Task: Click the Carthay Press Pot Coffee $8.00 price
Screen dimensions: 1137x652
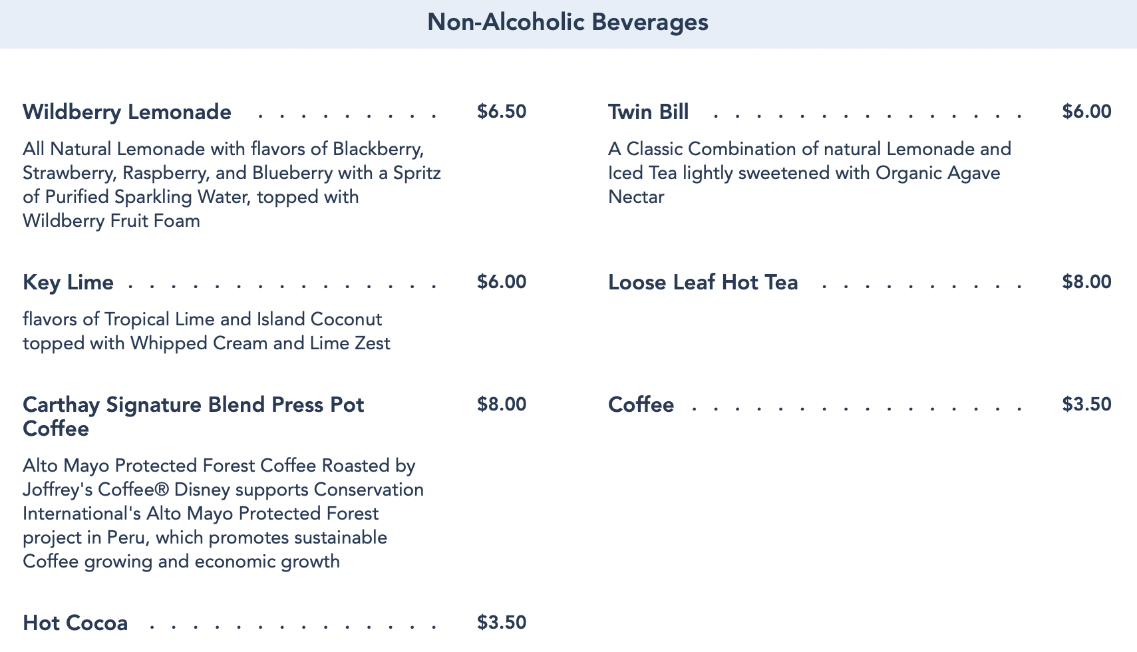Action: 502,405
